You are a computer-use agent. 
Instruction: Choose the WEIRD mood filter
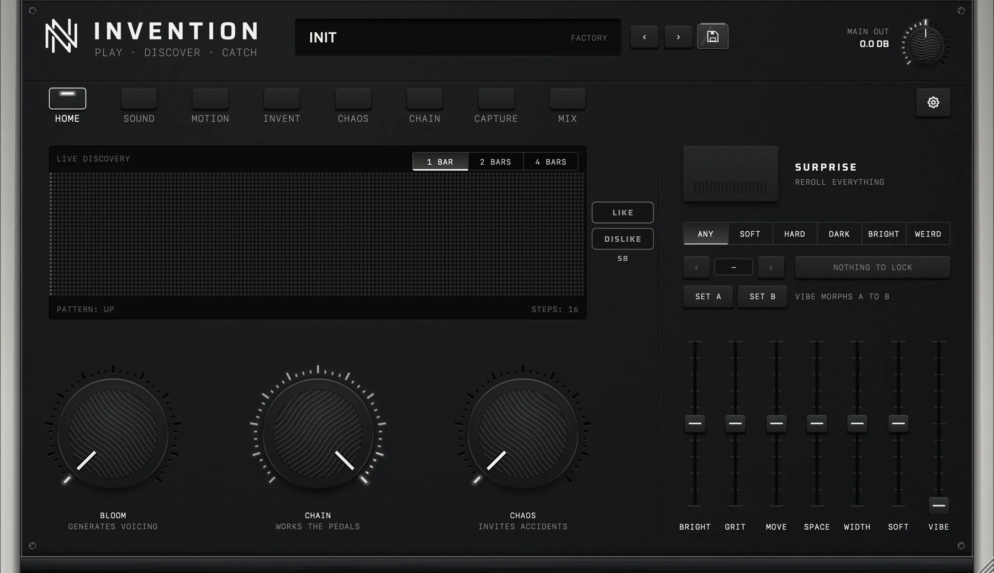[x=928, y=234]
